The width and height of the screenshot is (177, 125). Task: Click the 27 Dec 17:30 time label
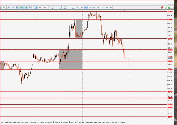(x=73, y=122)
